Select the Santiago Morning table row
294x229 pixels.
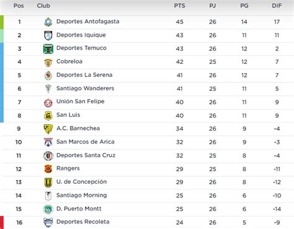(x=148, y=196)
